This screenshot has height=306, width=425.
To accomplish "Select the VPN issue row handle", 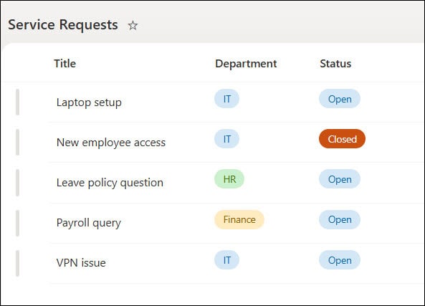I will (18, 264).
